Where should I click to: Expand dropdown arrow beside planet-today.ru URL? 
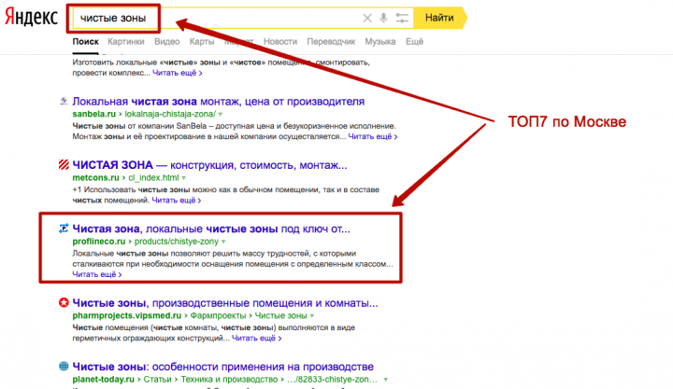coord(385,380)
